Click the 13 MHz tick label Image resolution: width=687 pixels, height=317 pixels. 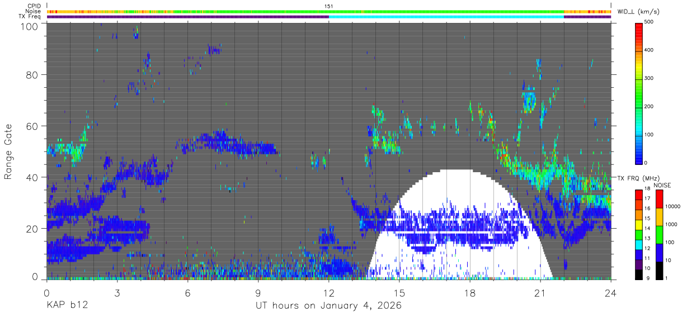point(646,239)
